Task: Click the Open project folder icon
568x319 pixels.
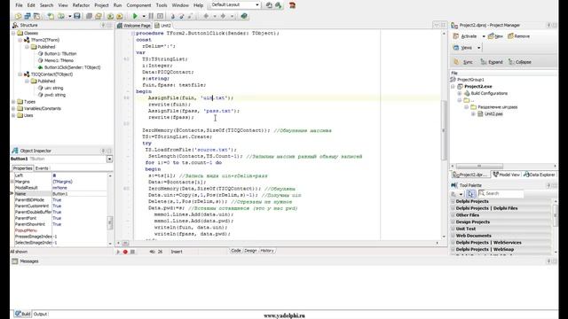Action: click(99, 16)
